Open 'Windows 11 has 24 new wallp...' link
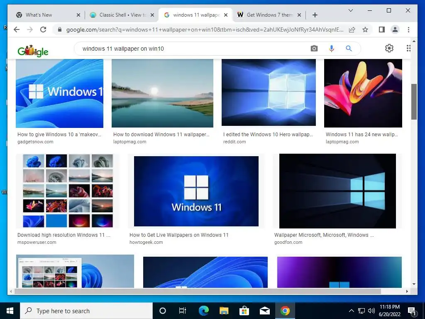Image resolution: width=425 pixels, height=319 pixels. pos(362,135)
